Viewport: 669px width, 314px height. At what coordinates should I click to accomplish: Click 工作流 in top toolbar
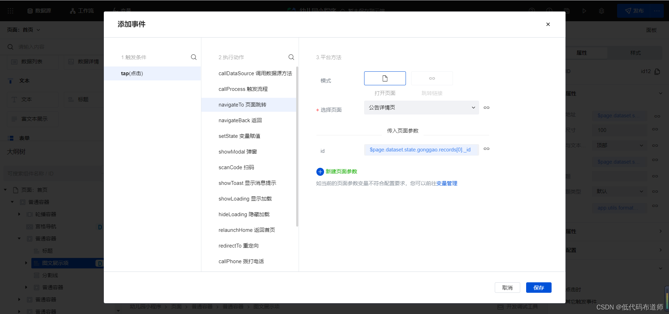(x=82, y=11)
